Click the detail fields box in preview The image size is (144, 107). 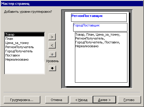point(101,57)
